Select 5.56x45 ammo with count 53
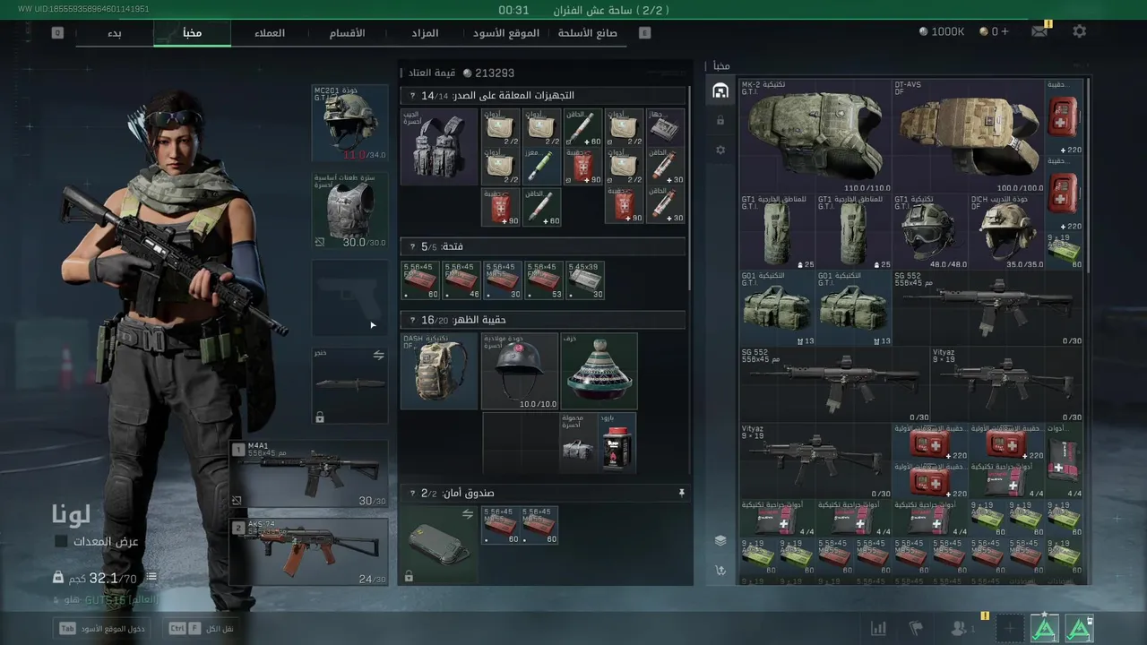Screen dimensions: 1147x645 (x=545, y=280)
